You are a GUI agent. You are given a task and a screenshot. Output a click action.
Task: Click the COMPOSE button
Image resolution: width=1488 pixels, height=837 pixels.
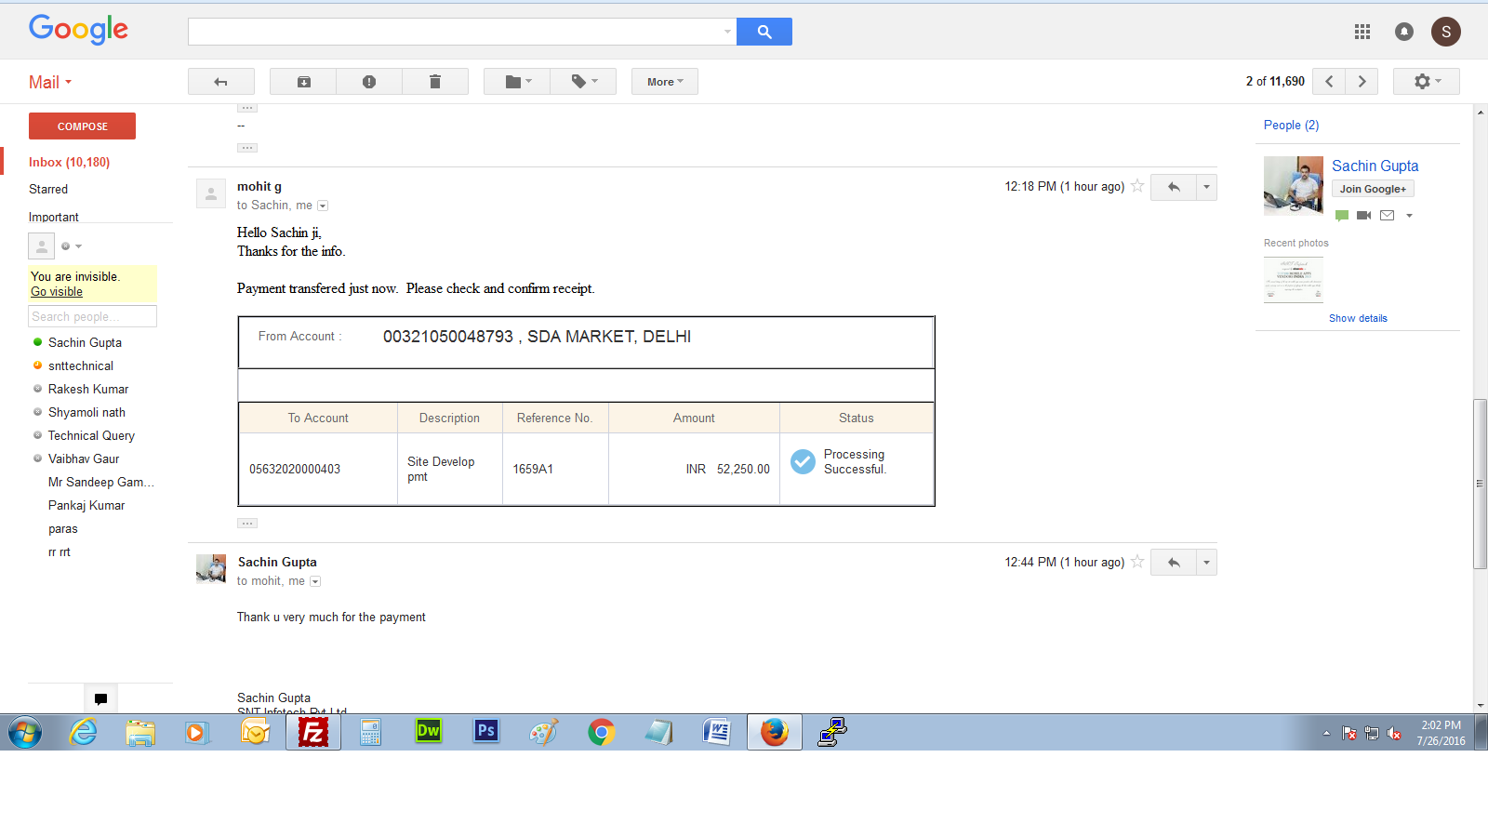click(82, 126)
